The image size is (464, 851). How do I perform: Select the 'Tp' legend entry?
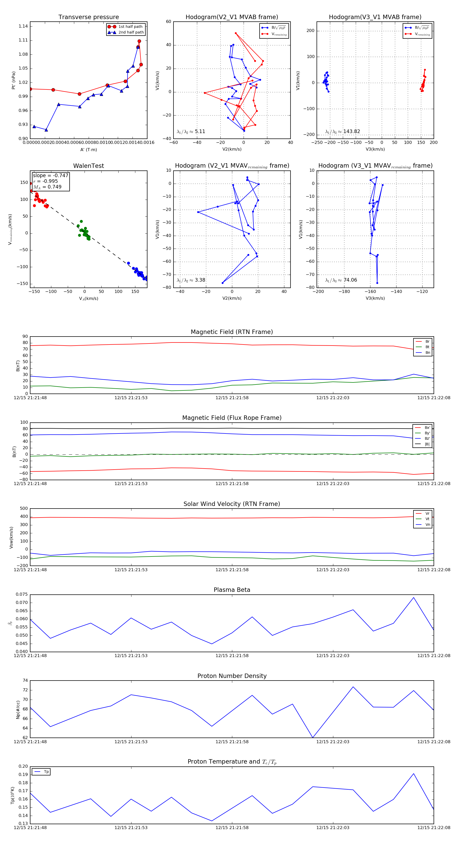point(41,772)
